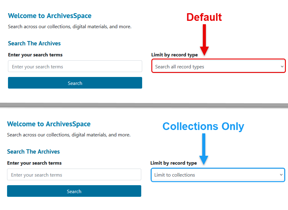Focus the search terms field in Collections Only example
The width and height of the screenshot is (288, 210).
pyautogui.click(x=74, y=175)
